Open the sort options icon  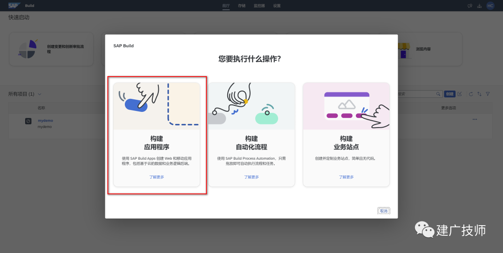click(x=479, y=94)
